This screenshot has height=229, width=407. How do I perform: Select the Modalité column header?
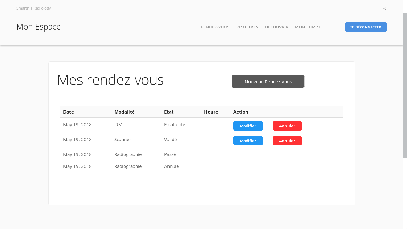[125, 112]
